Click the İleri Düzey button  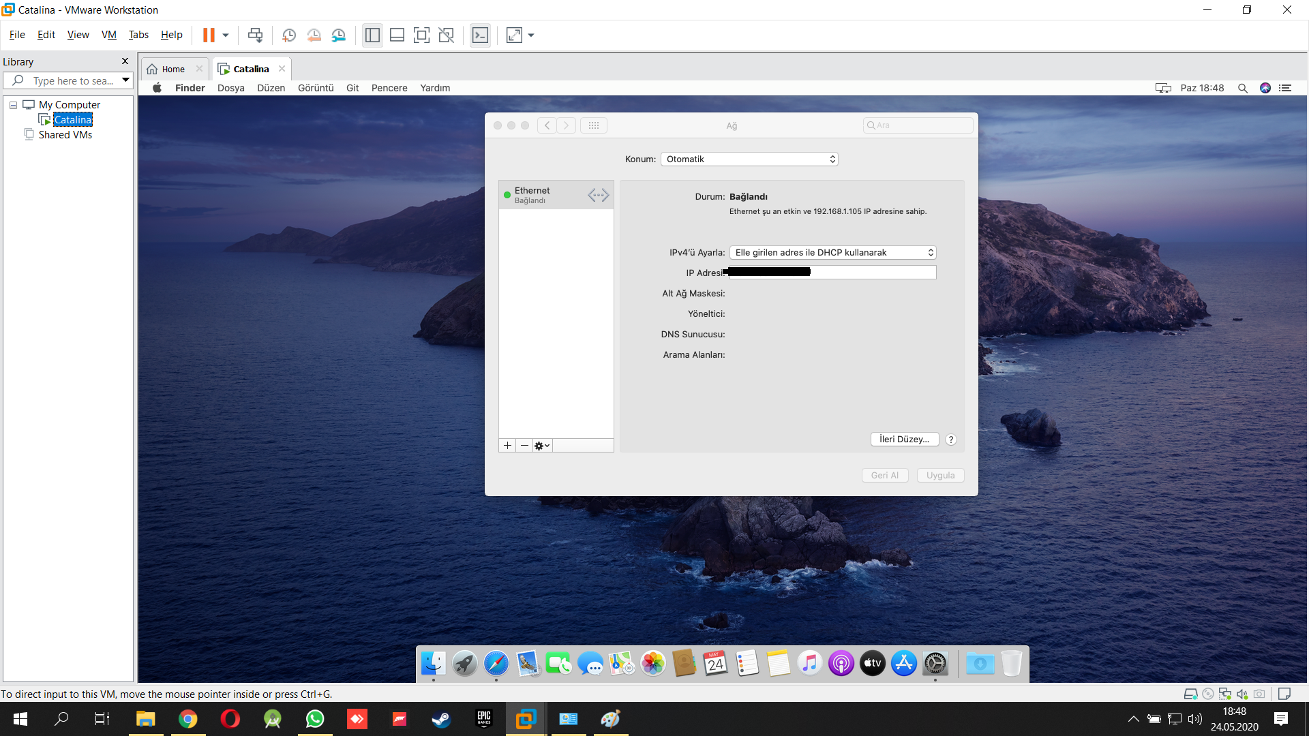click(x=904, y=440)
